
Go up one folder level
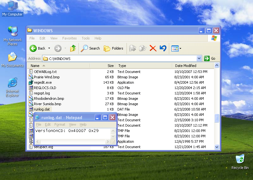tap(73, 48)
